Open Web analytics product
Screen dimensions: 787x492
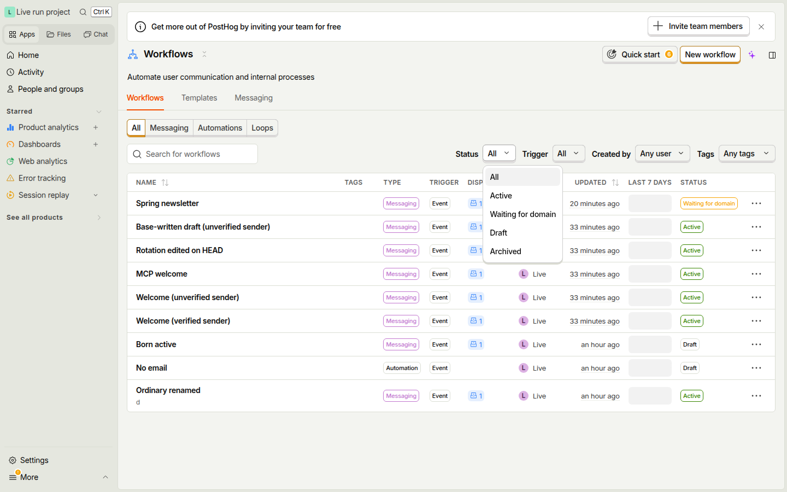coord(43,161)
